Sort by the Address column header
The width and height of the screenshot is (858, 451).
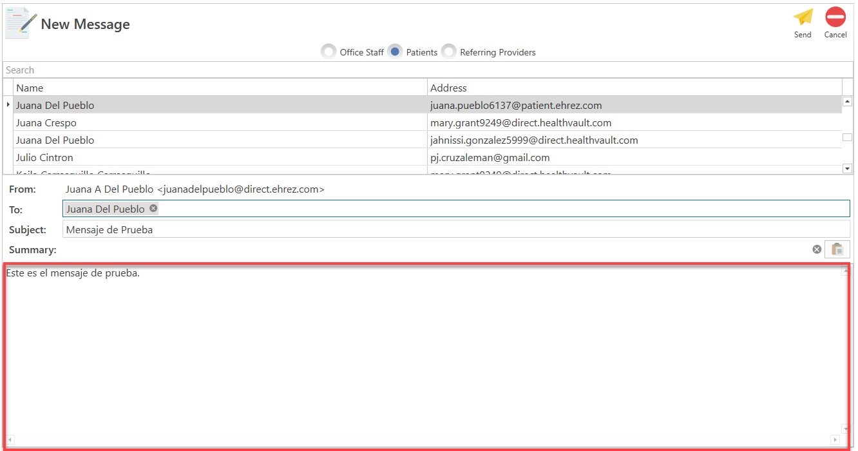[634, 88]
